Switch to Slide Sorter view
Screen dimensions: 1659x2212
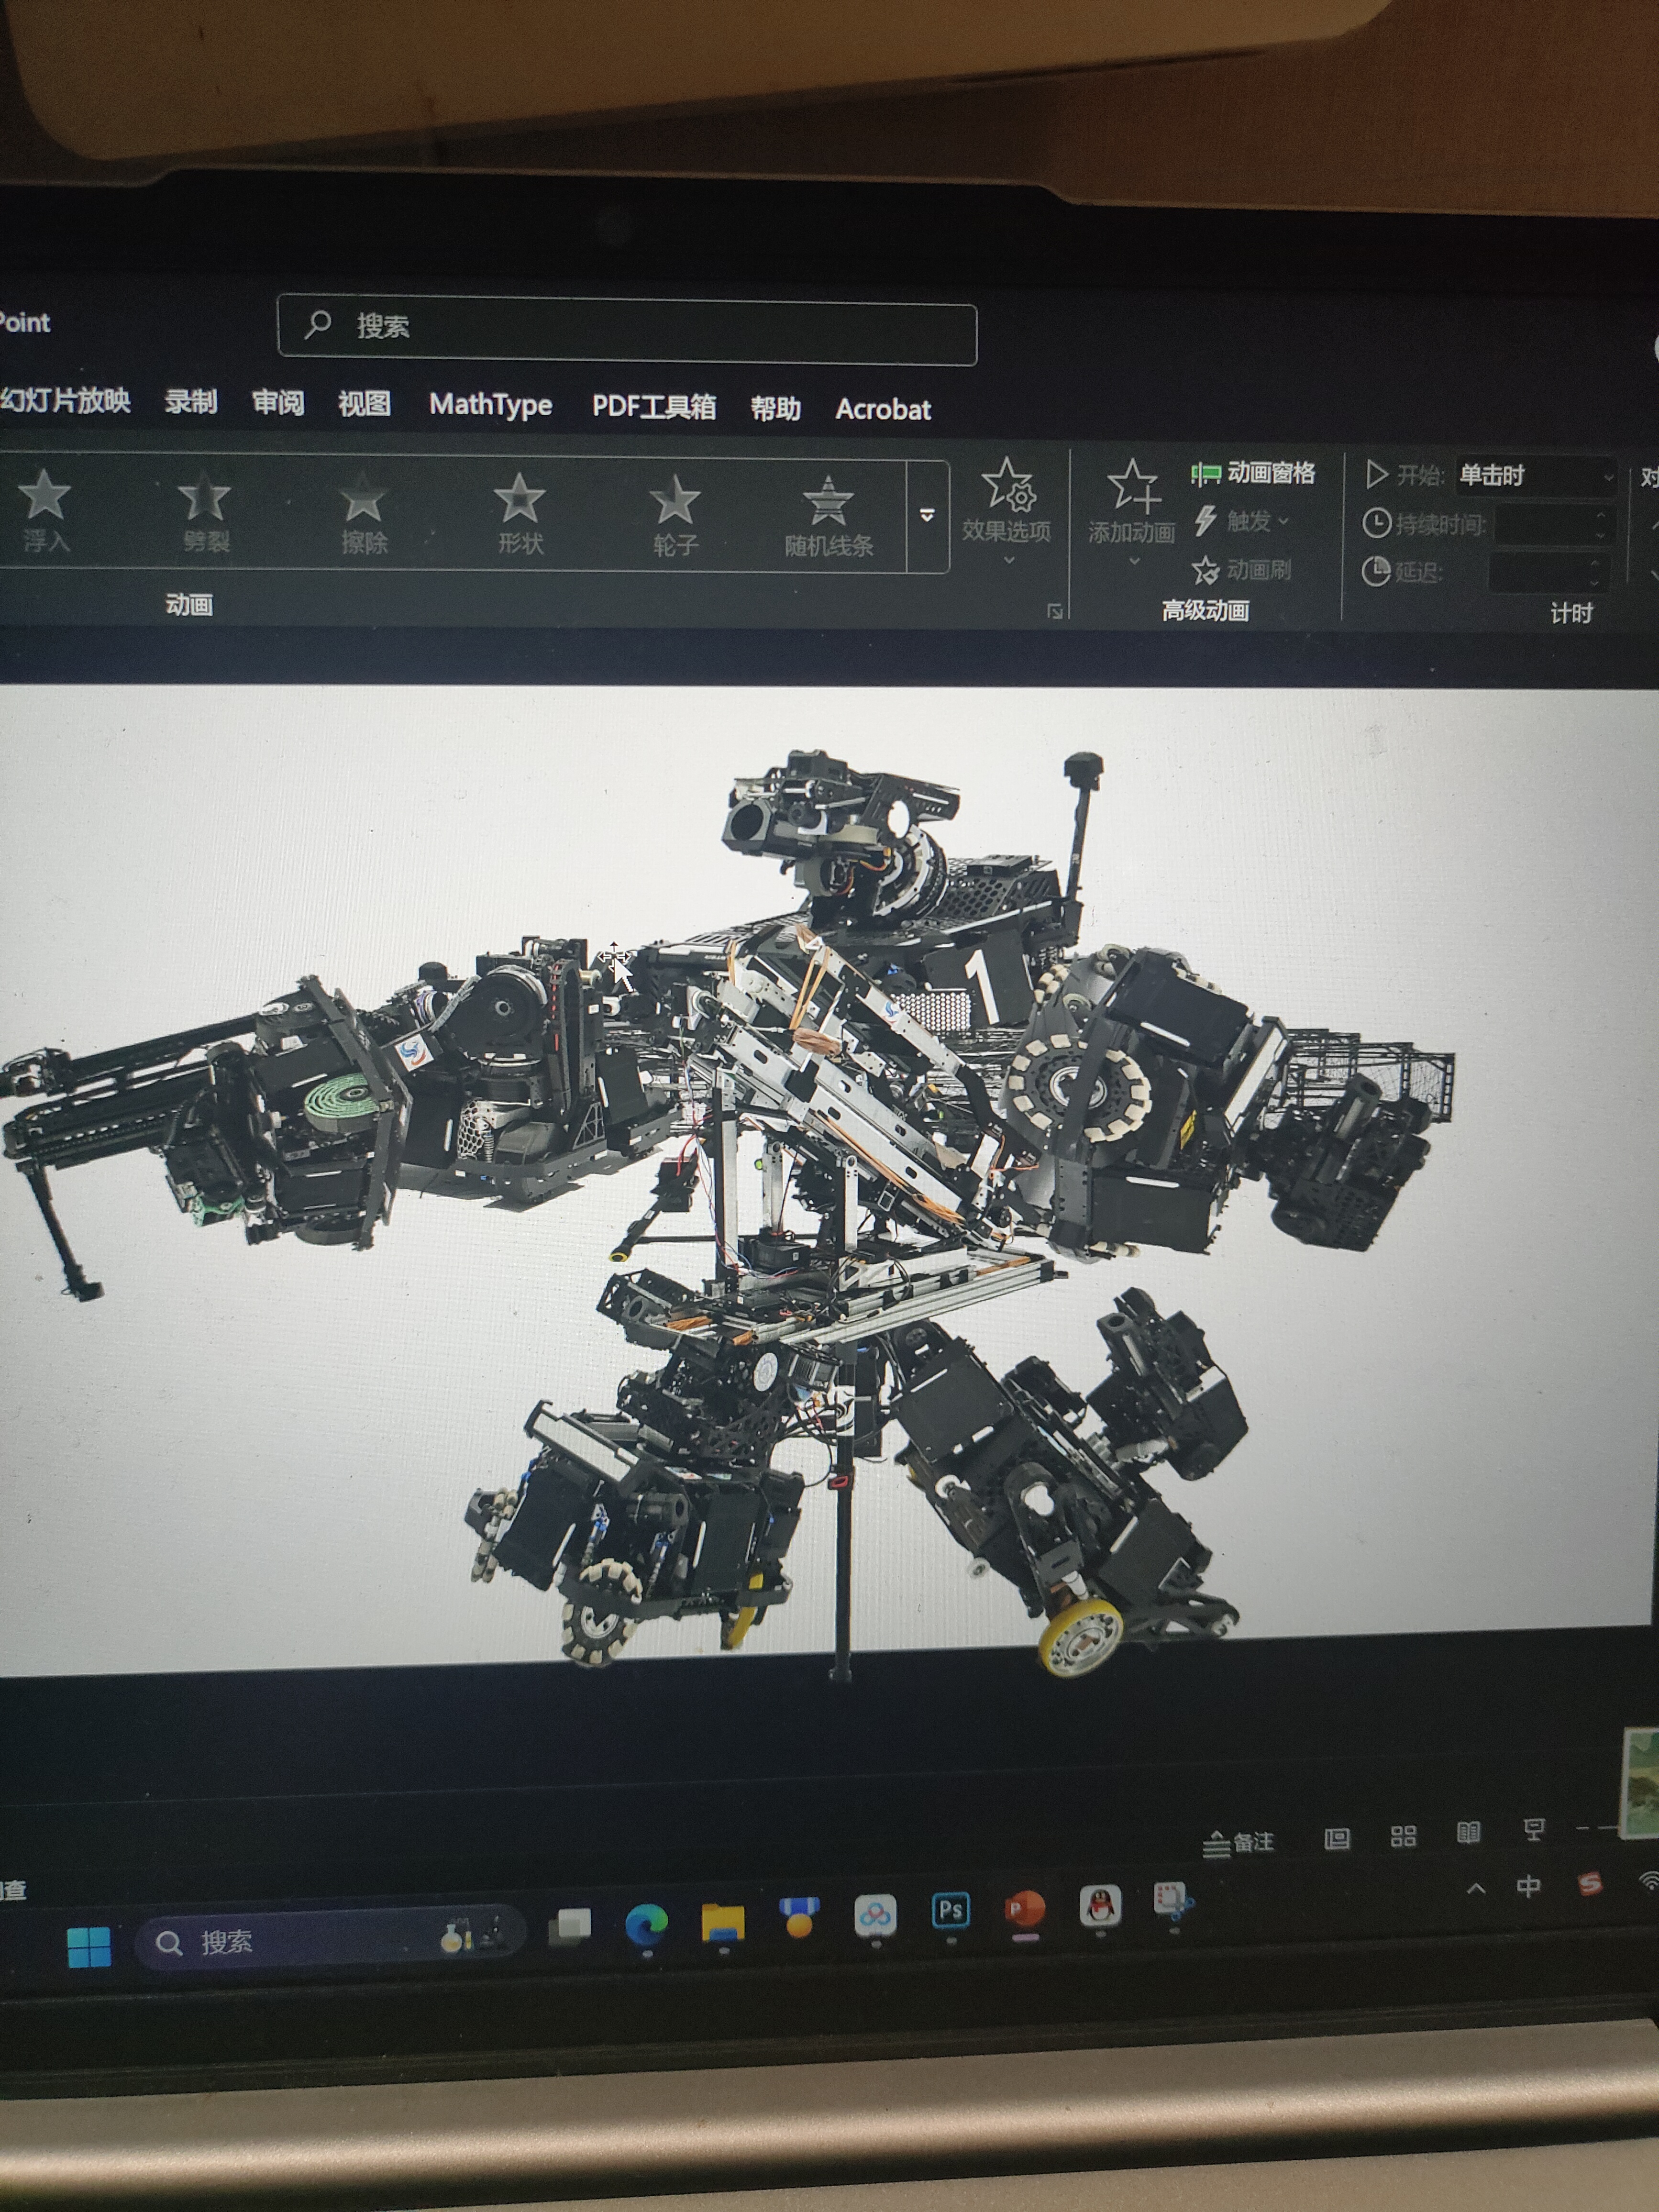point(1403,1835)
